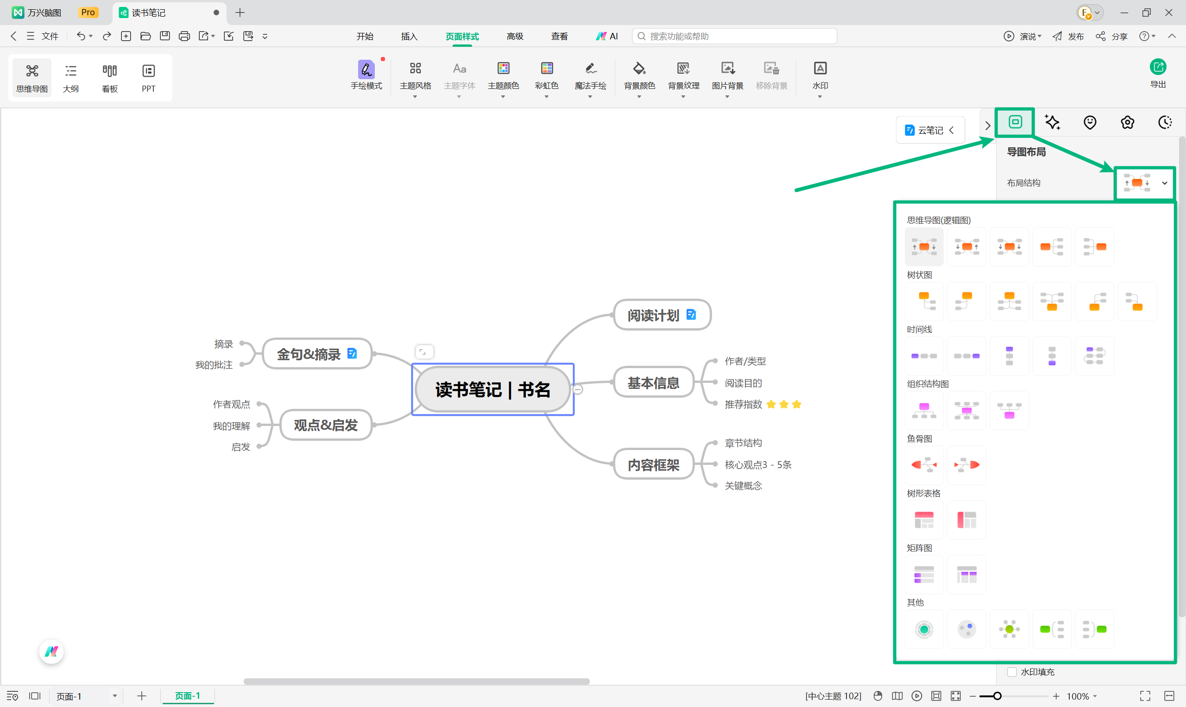This screenshot has height=707, width=1186.
Task: Select horizontal timeline layout, first option
Action: click(924, 356)
